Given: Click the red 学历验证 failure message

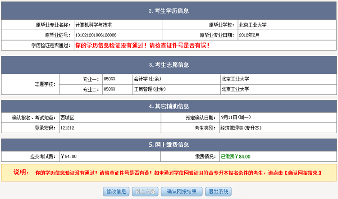Looking at the screenshot, I should [x=142, y=45].
